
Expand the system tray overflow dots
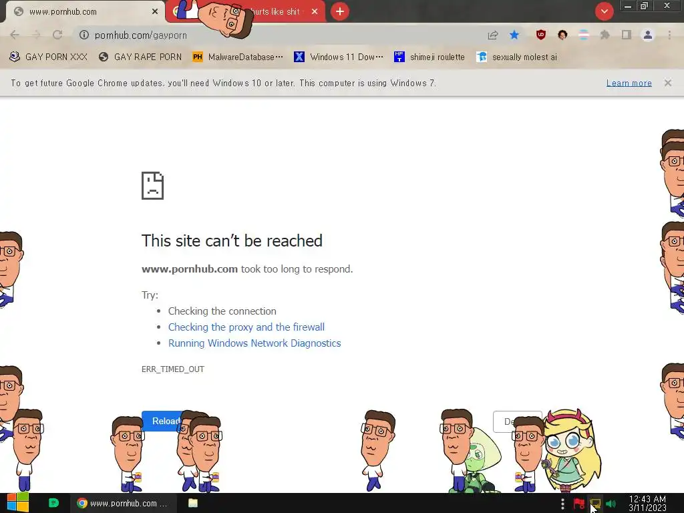[x=562, y=504]
